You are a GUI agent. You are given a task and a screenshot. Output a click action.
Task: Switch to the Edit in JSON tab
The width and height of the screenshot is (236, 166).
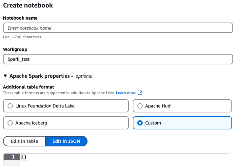pos(66,141)
